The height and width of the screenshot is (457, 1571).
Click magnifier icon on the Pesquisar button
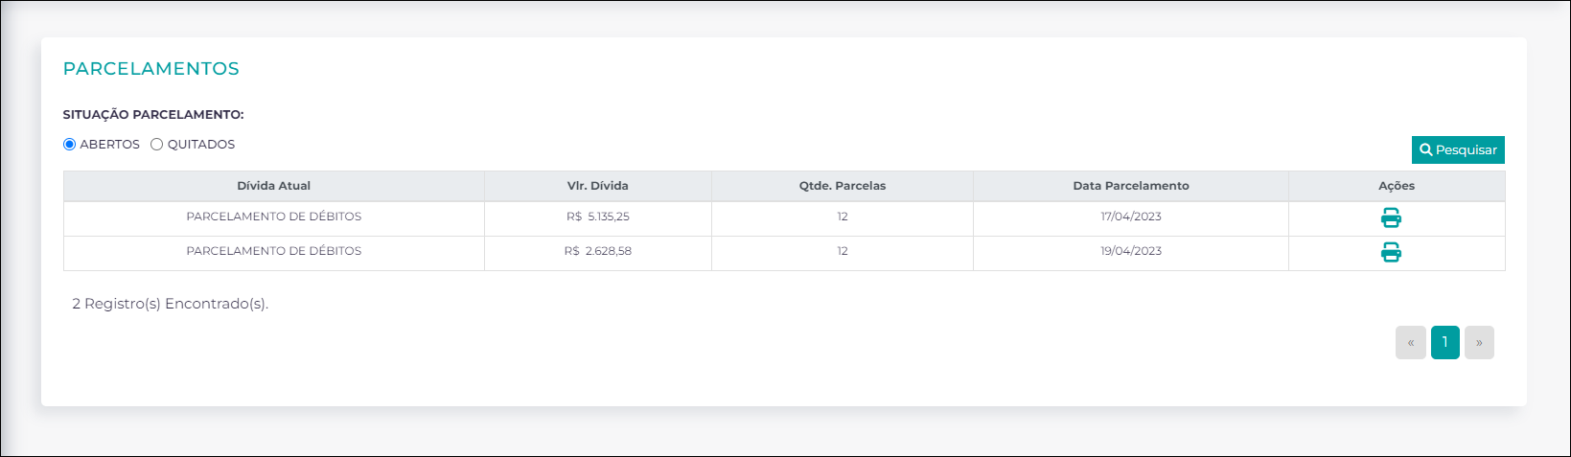click(1426, 150)
